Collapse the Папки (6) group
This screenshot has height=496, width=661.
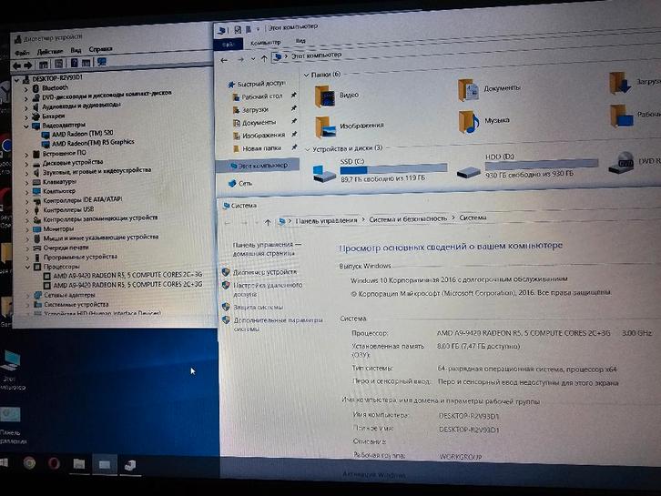click(307, 75)
